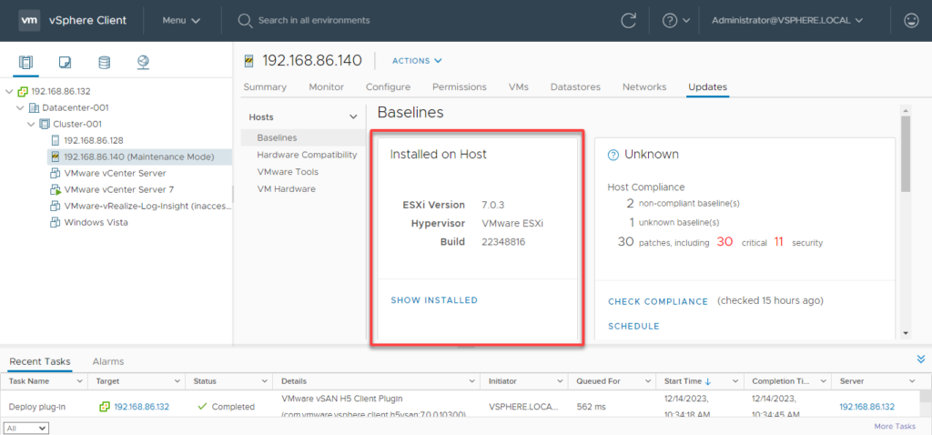The image size is (932, 435).
Task: Collapse the Datacenter-001 tree node
Action: 21,108
